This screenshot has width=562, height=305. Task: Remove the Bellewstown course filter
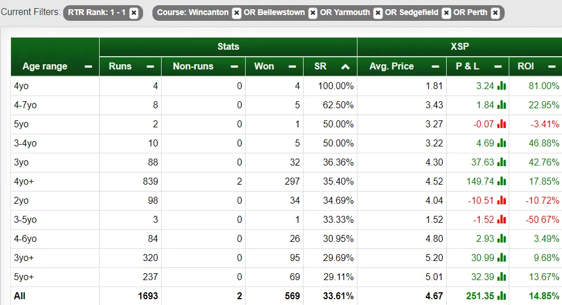312,13
